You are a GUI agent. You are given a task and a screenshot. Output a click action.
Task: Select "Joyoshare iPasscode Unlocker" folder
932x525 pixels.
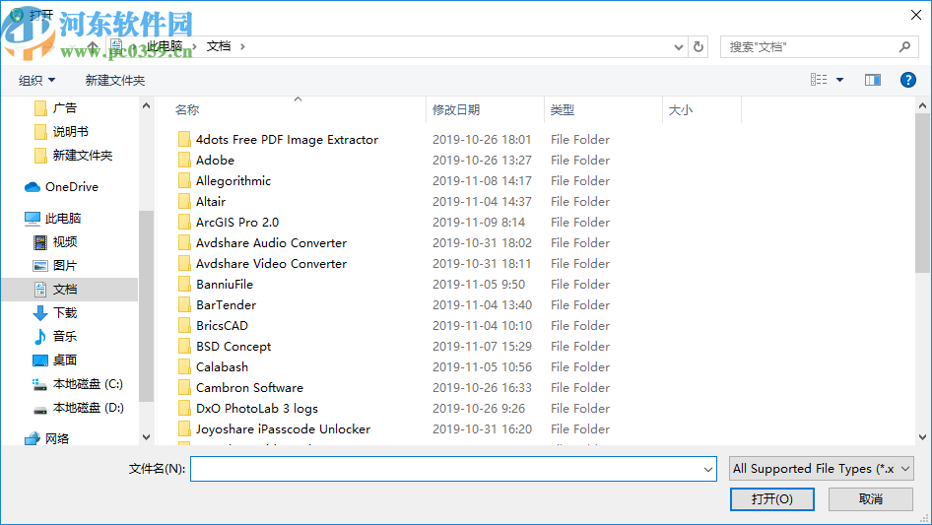click(283, 429)
